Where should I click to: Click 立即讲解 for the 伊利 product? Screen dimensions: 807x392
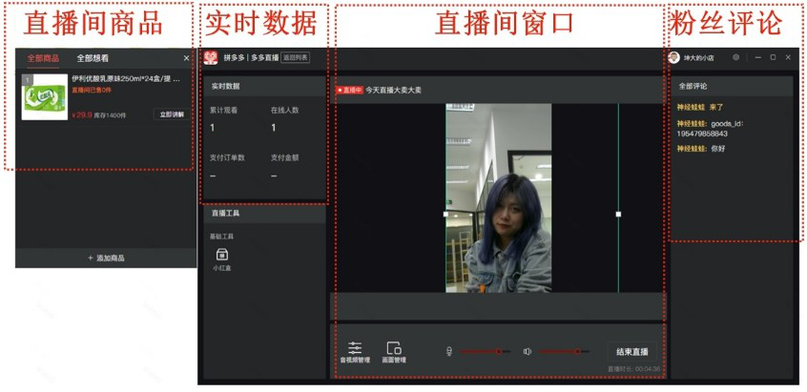point(172,114)
